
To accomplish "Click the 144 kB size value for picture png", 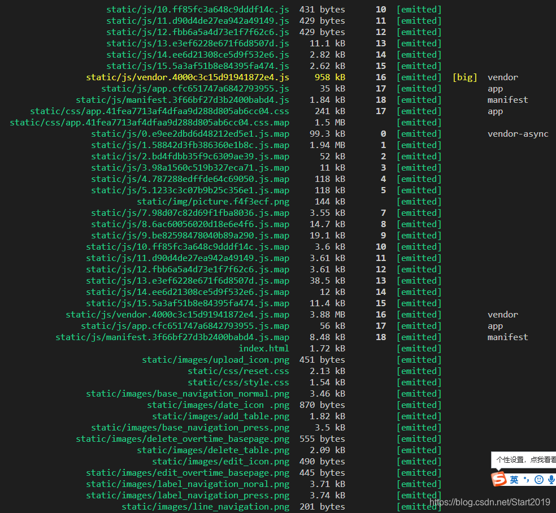I will 330,202.
